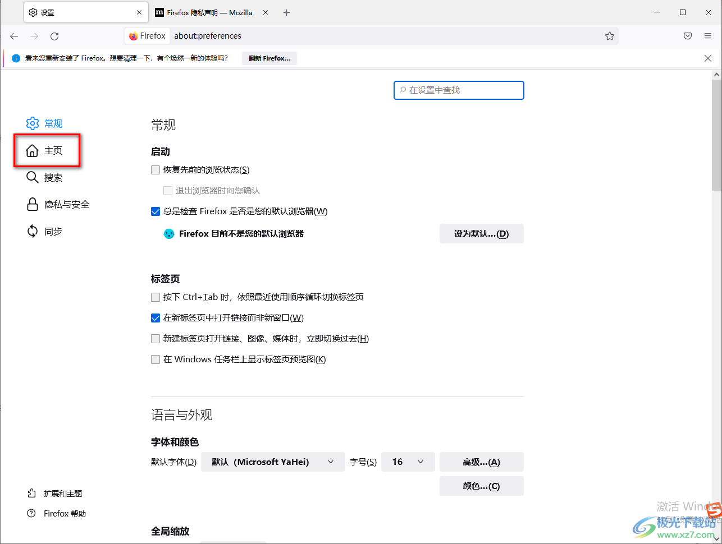Open the 同步 settings category

(45, 231)
